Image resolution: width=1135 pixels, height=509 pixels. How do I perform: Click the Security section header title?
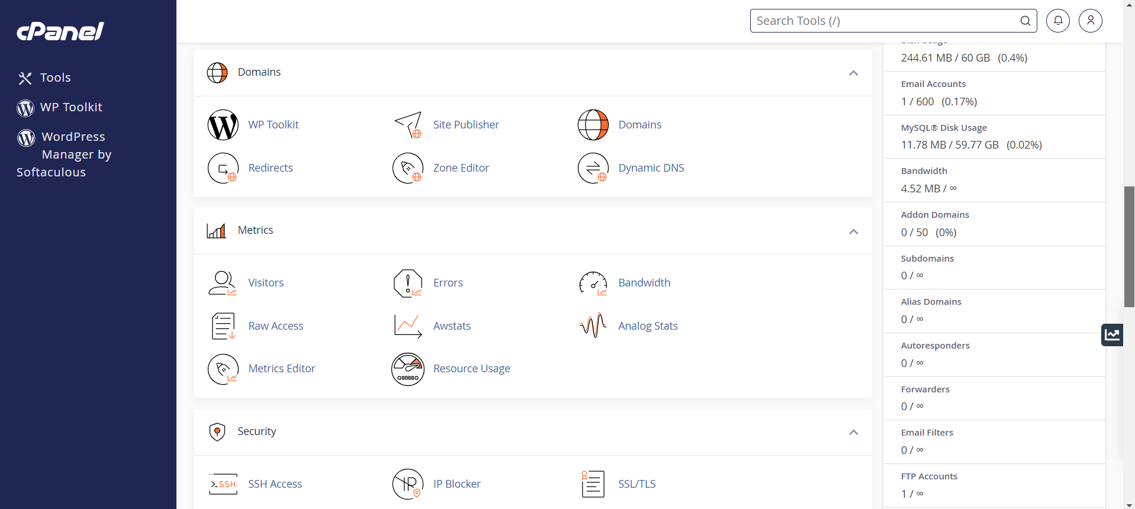point(257,431)
